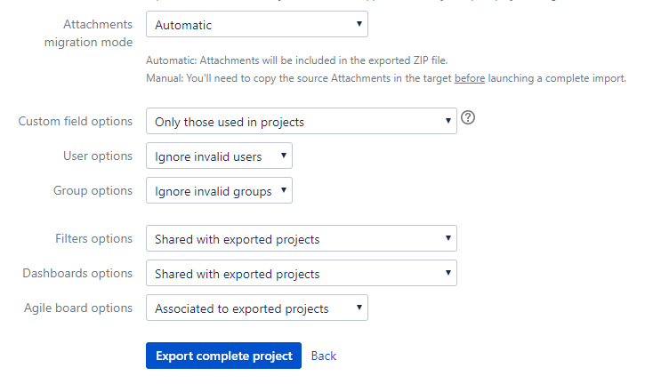This screenshot has width=645, height=384.
Task: Open the User options dropdown
Action: (x=219, y=156)
